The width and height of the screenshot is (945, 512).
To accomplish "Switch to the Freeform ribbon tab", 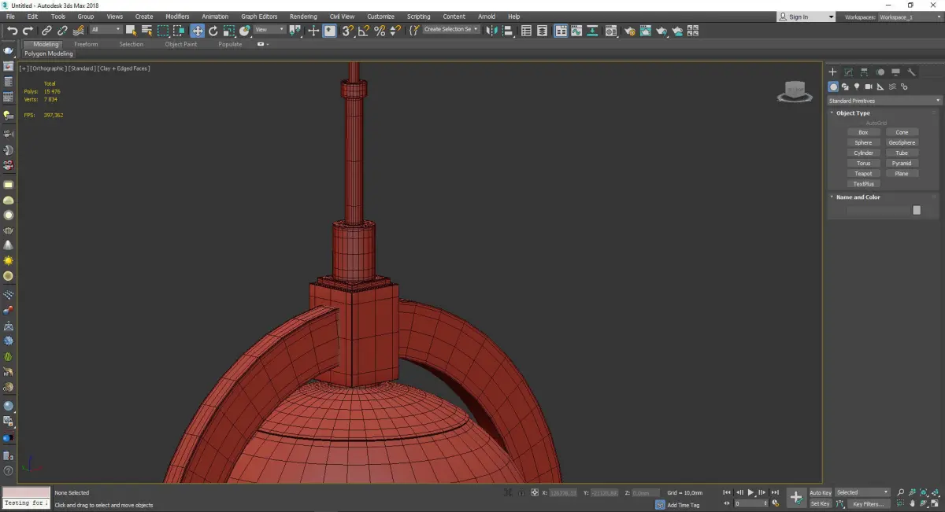I will point(86,44).
